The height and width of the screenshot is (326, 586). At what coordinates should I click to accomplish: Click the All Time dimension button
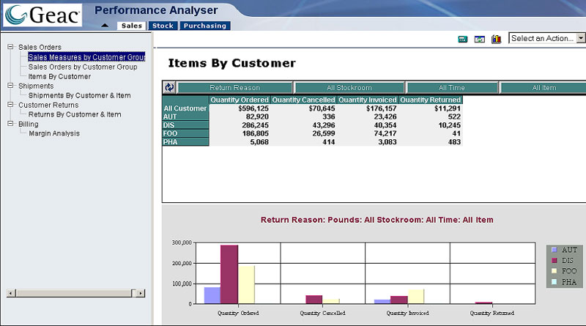[453, 87]
